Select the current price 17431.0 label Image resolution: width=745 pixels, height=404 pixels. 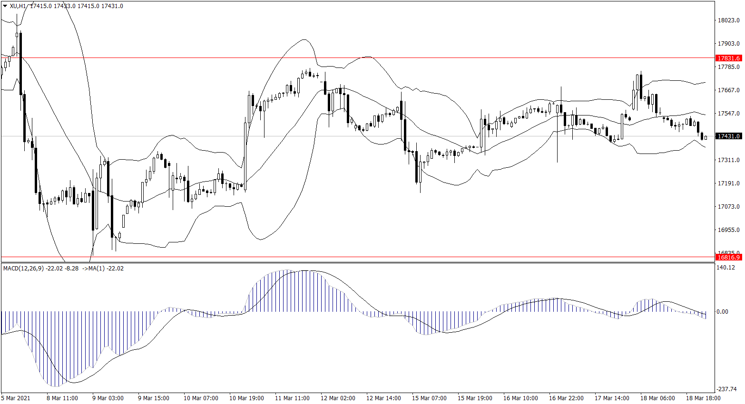[728, 136]
